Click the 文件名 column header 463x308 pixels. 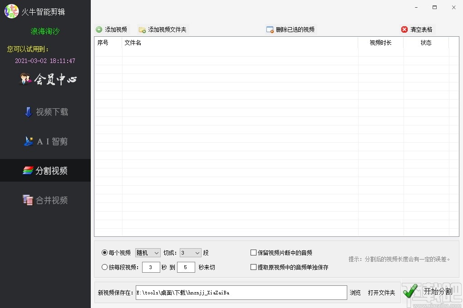133,43
